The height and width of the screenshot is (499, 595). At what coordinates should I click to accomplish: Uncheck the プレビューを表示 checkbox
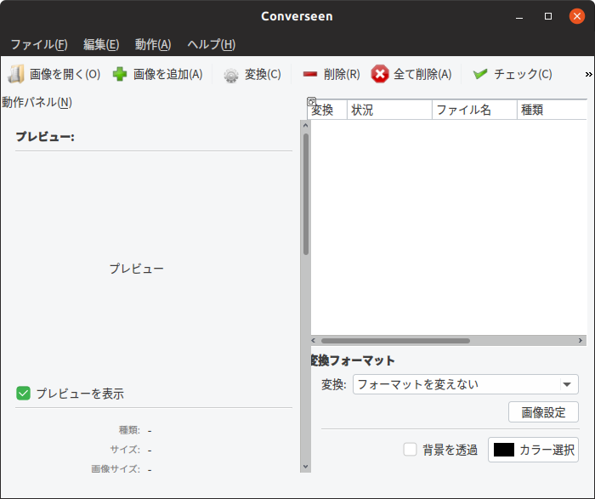tap(23, 394)
